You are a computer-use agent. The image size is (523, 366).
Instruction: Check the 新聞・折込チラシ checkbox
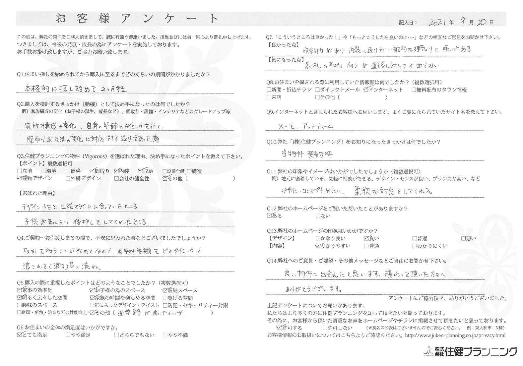pos(269,90)
